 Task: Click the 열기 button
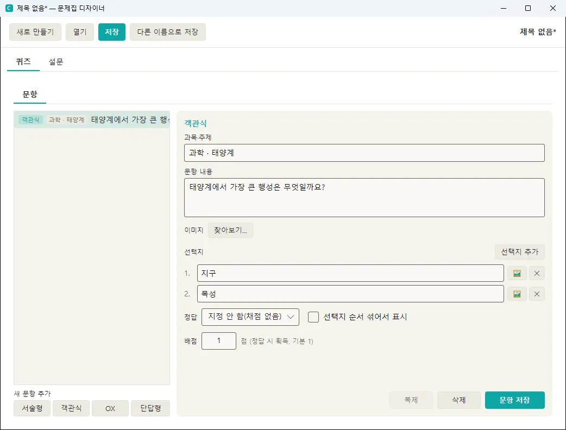tap(80, 31)
